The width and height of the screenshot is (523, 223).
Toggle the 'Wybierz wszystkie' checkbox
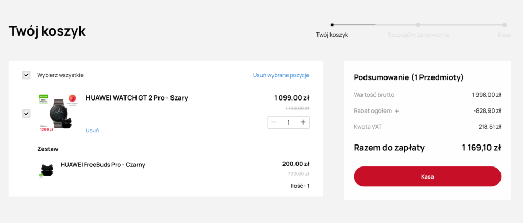pyautogui.click(x=26, y=75)
